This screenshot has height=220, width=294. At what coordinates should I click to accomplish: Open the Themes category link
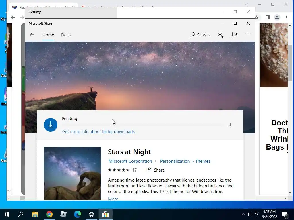point(203,161)
